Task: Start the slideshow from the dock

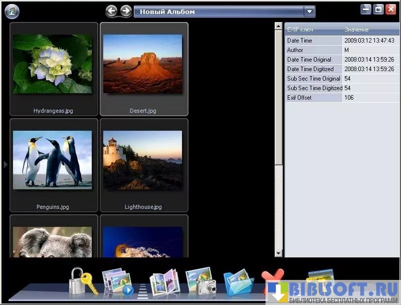Action: pos(117,282)
